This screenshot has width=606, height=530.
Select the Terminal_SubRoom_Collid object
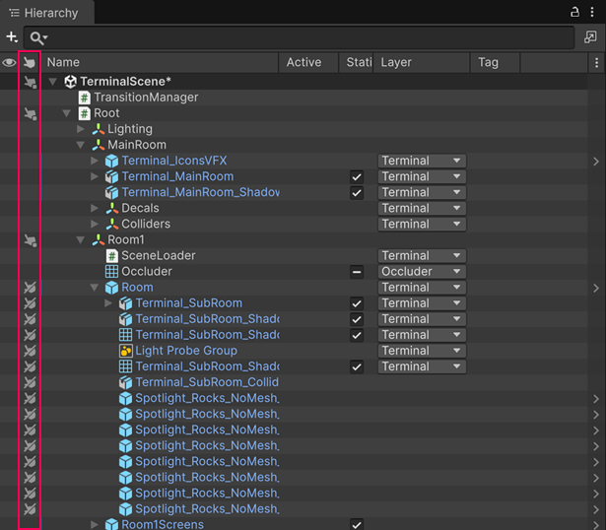pos(207,382)
